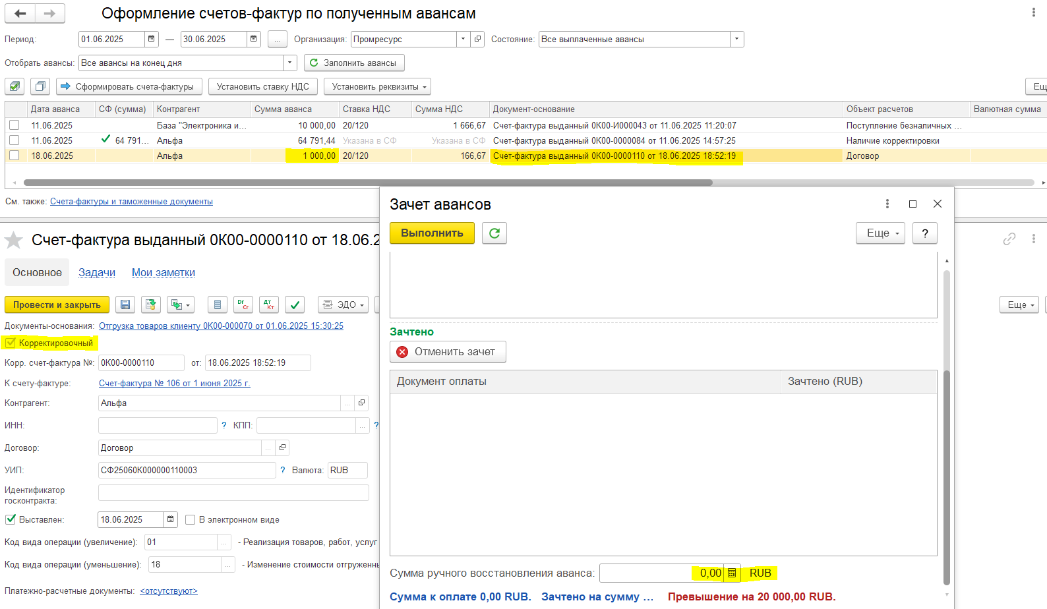Tick the checkbox for База Электроника row
Viewport: 1047px width, 609px height.
[15, 125]
